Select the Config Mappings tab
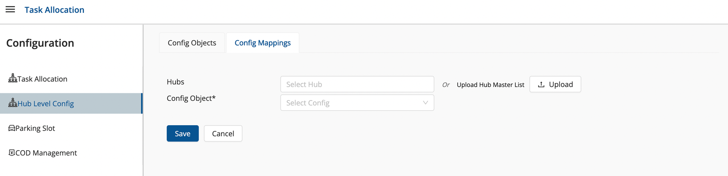This screenshot has height=176, width=728. (262, 43)
